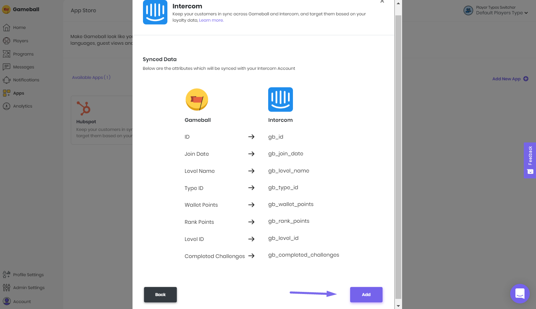Click the gb_rank_points attribute text

pyautogui.click(x=289, y=221)
